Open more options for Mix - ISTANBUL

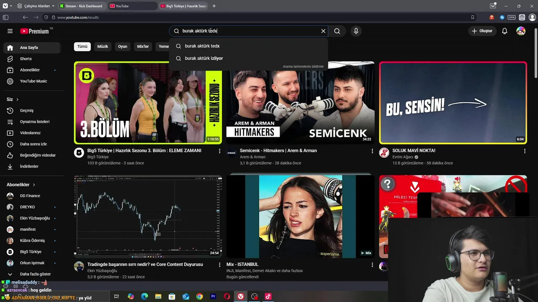click(x=372, y=265)
